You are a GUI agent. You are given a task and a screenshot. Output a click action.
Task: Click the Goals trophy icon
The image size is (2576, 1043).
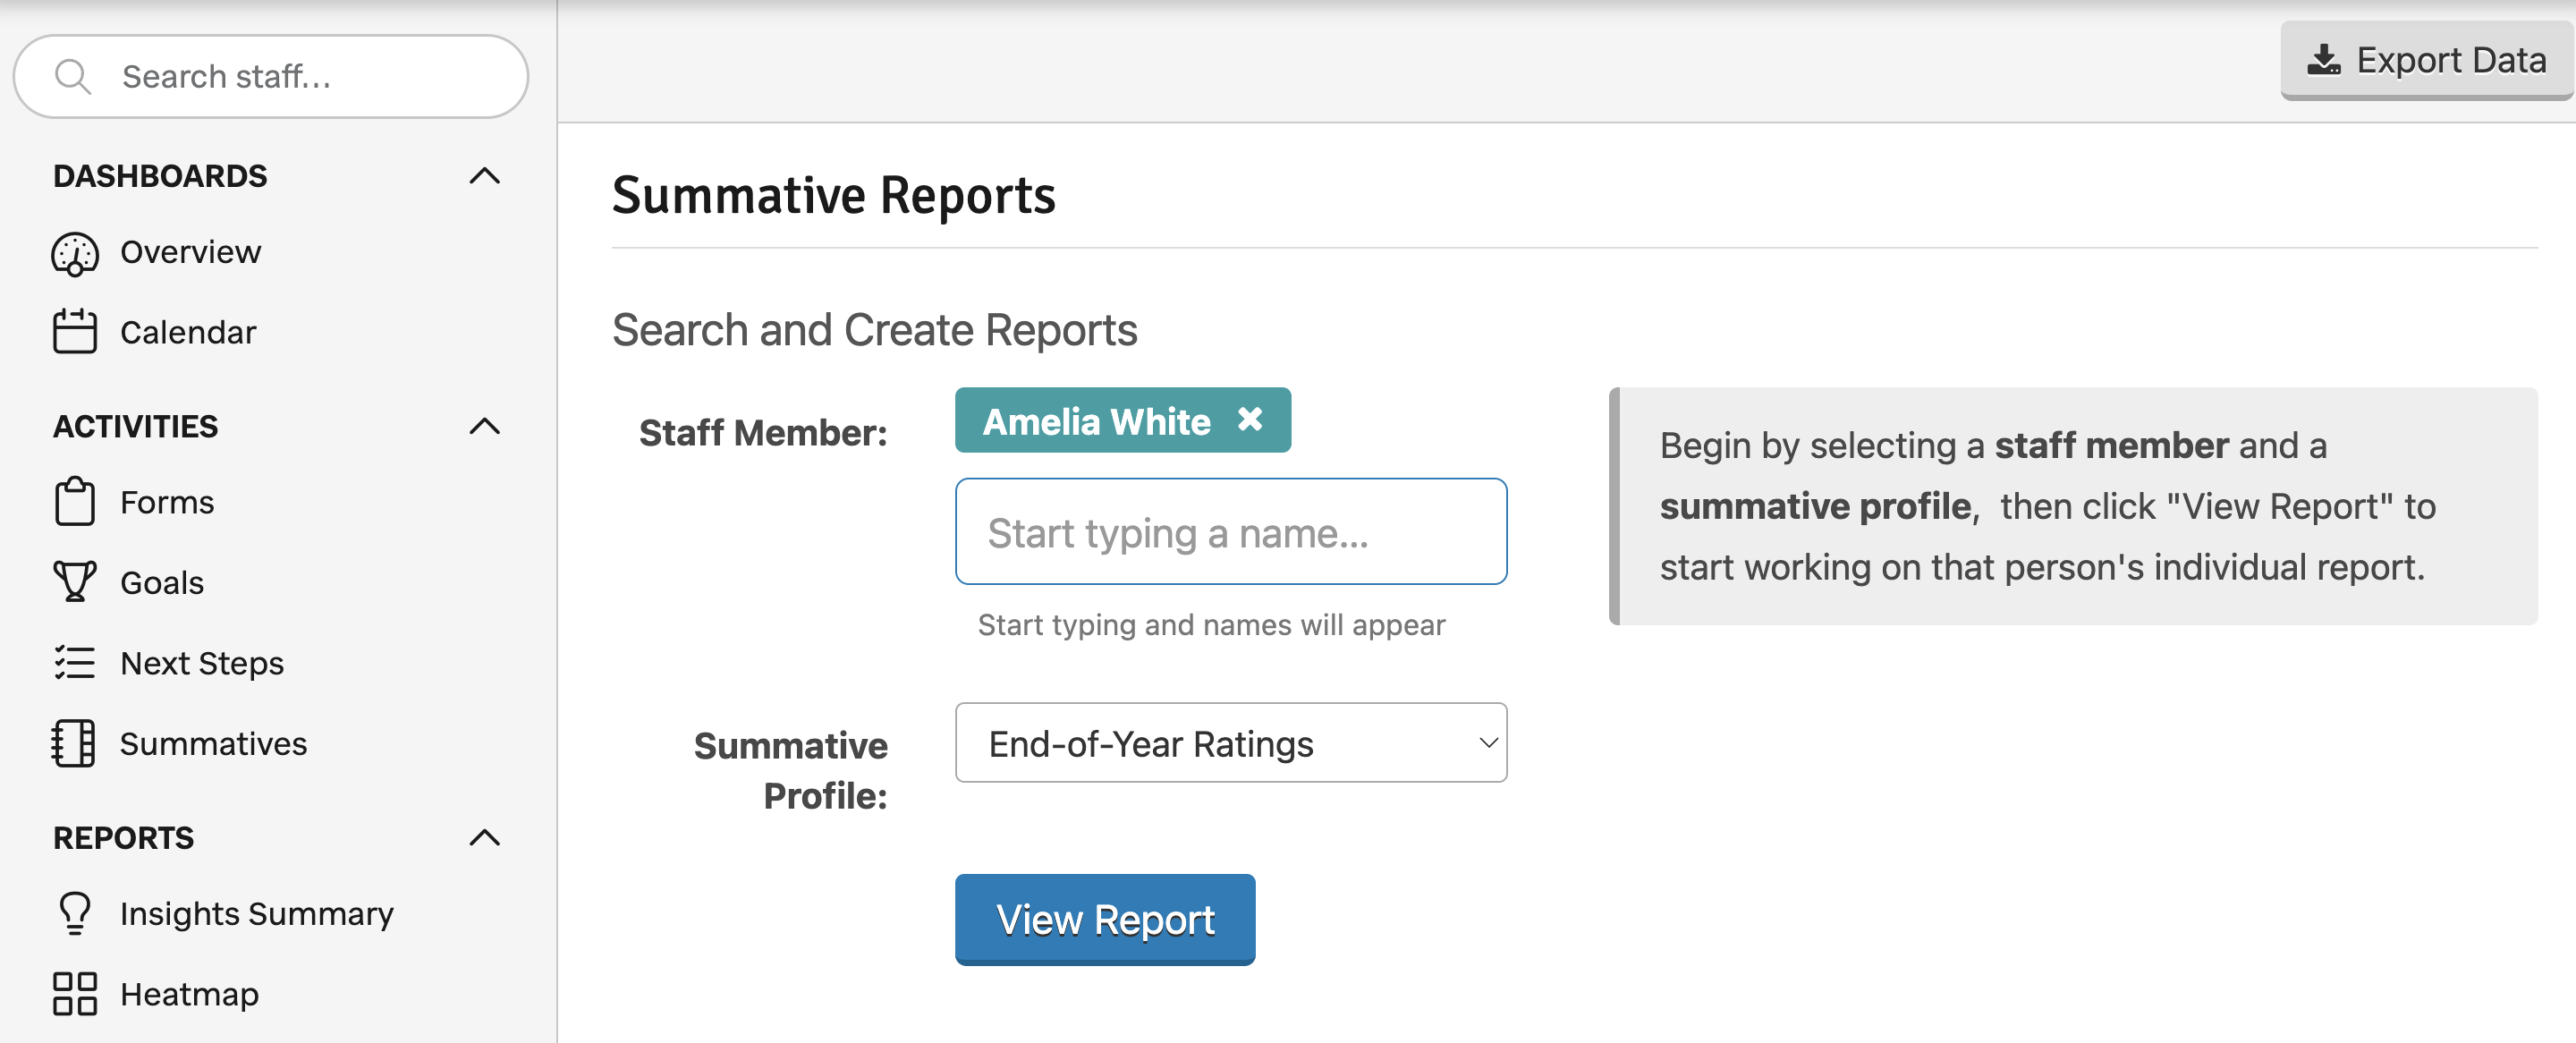click(75, 581)
